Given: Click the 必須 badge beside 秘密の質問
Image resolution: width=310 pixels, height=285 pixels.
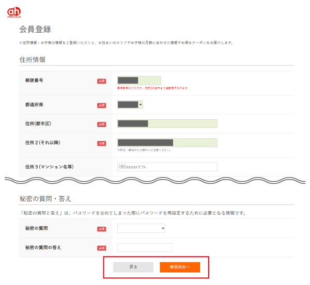Looking at the screenshot, I should coord(101,229).
